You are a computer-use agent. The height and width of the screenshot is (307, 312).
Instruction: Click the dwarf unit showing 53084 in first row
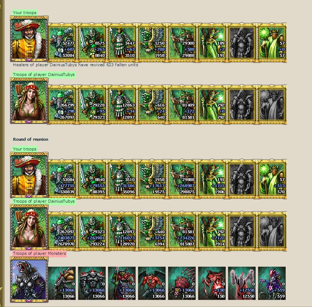(x=62, y=43)
